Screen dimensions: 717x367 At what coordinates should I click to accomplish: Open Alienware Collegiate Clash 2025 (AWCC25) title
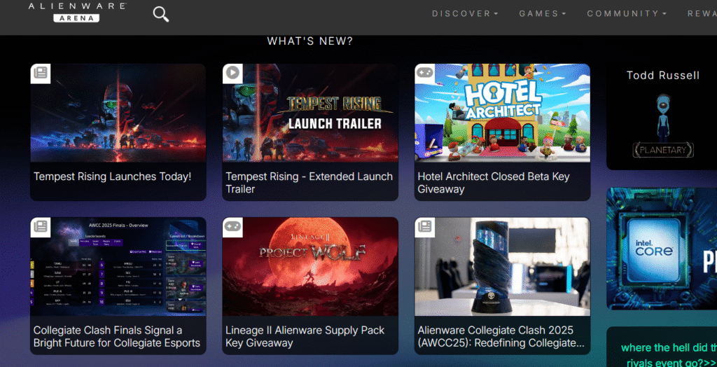tap(501, 336)
